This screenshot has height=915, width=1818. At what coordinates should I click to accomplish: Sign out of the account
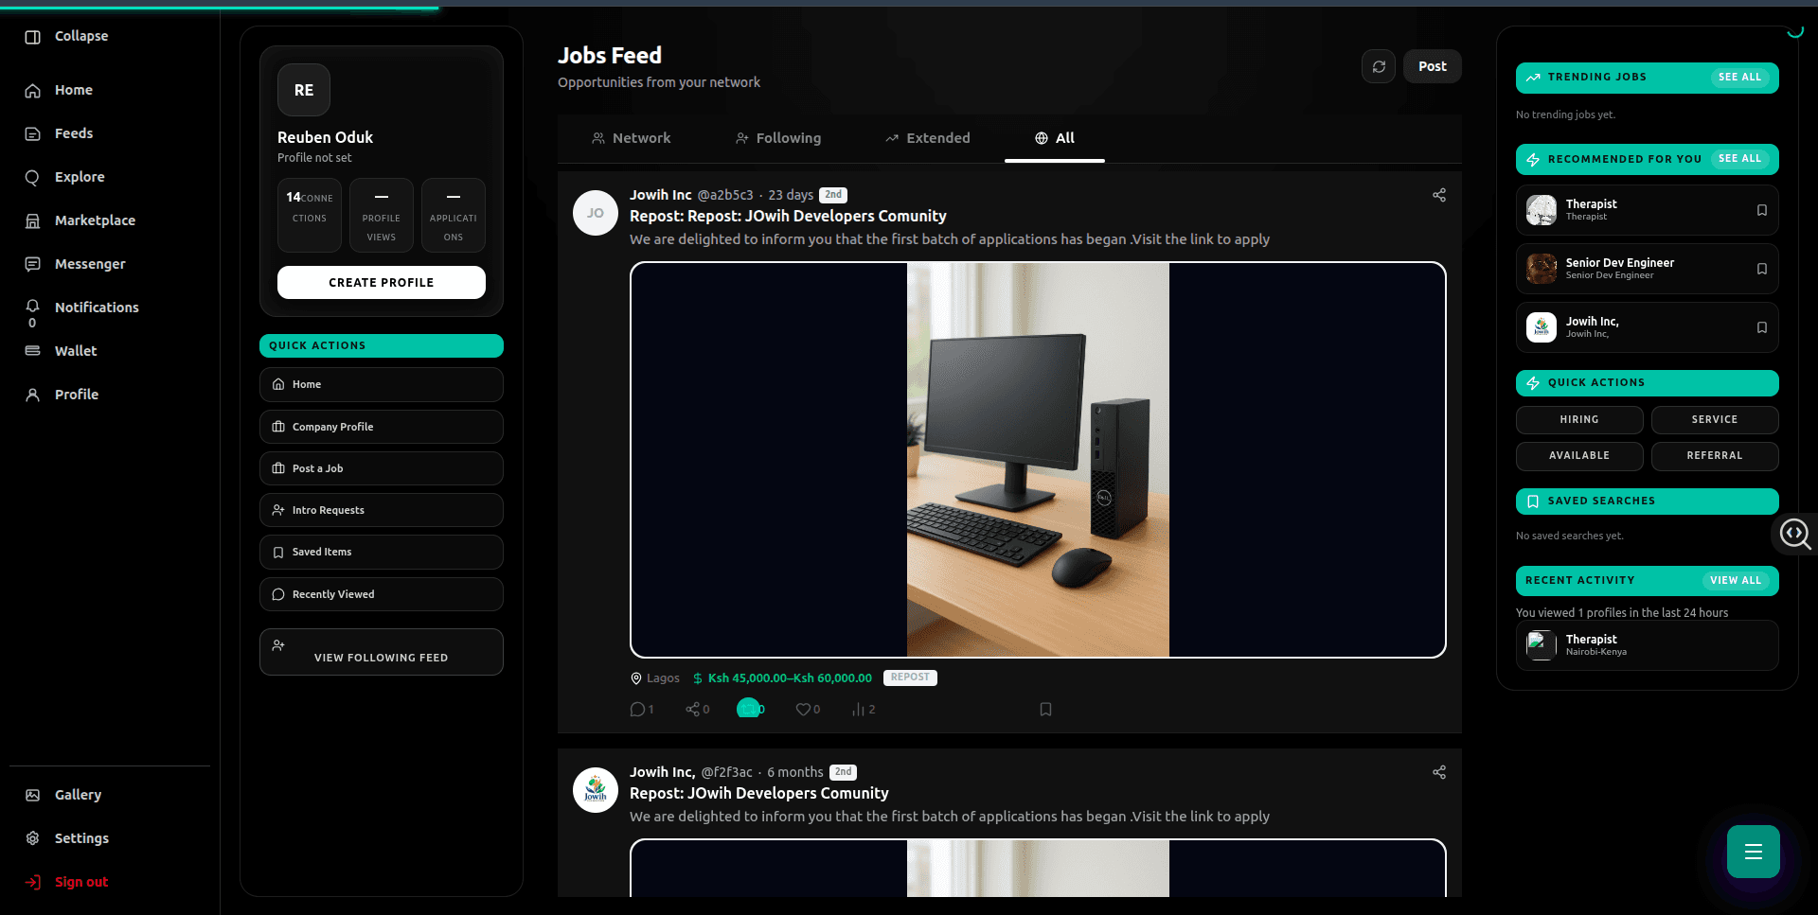click(x=66, y=882)
